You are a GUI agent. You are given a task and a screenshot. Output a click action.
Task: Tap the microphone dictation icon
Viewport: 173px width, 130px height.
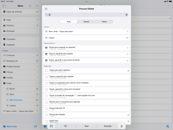[x=122, y=126]
